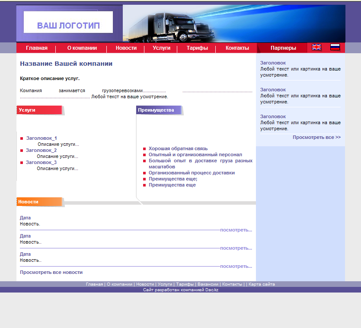Select Услуги in the top navigation
This screenshot has width=361, height=328.
pos(161,48)
